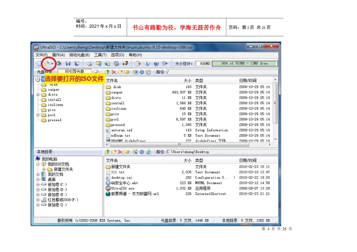Click the Exit door toolbar icon

[x=165, y=64]
